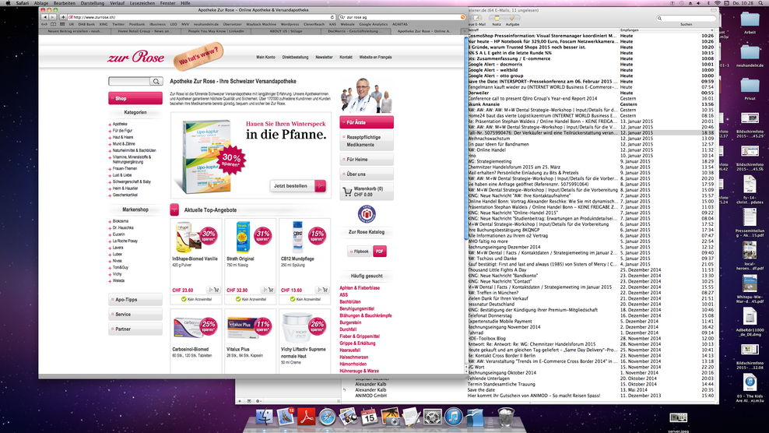This screenshot has height=433, width=769.
Task: Click the Jetzt bestellen button
Action: click(x=297, y=186)
